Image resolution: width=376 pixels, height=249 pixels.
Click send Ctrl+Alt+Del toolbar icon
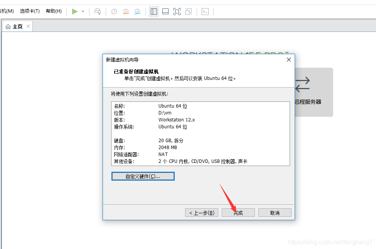98,12
